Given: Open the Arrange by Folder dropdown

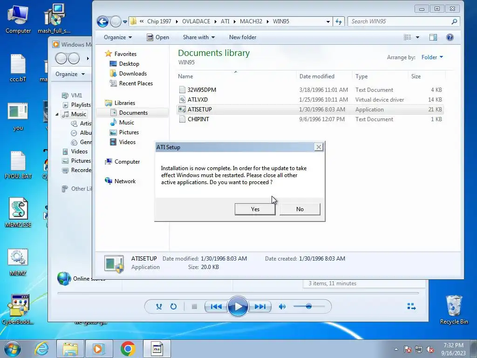Looking at the screenshot, I should [x=432, y=57].
